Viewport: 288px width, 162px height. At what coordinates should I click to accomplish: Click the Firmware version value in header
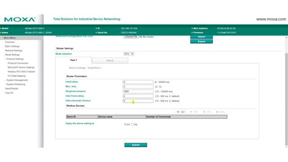pyautogui.click(x=226, y=33)
